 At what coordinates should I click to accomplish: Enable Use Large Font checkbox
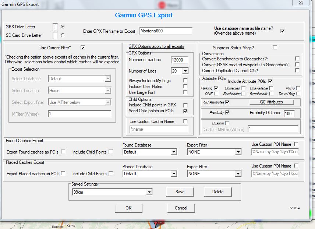185,92
